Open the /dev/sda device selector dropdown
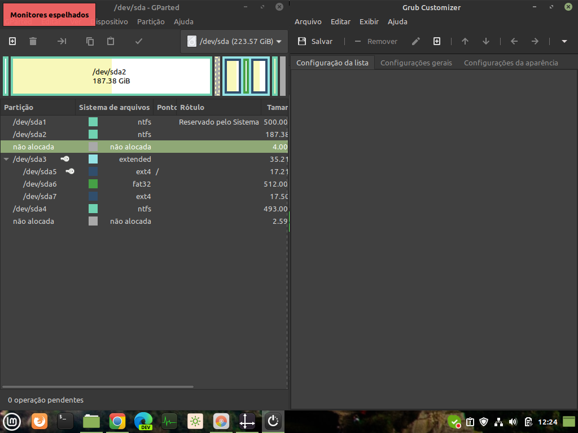Viewport: 578px width, 433px height. pyautogui.click(x=234, y=41)
